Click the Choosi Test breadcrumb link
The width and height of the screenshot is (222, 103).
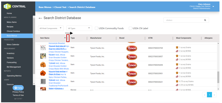60,7
